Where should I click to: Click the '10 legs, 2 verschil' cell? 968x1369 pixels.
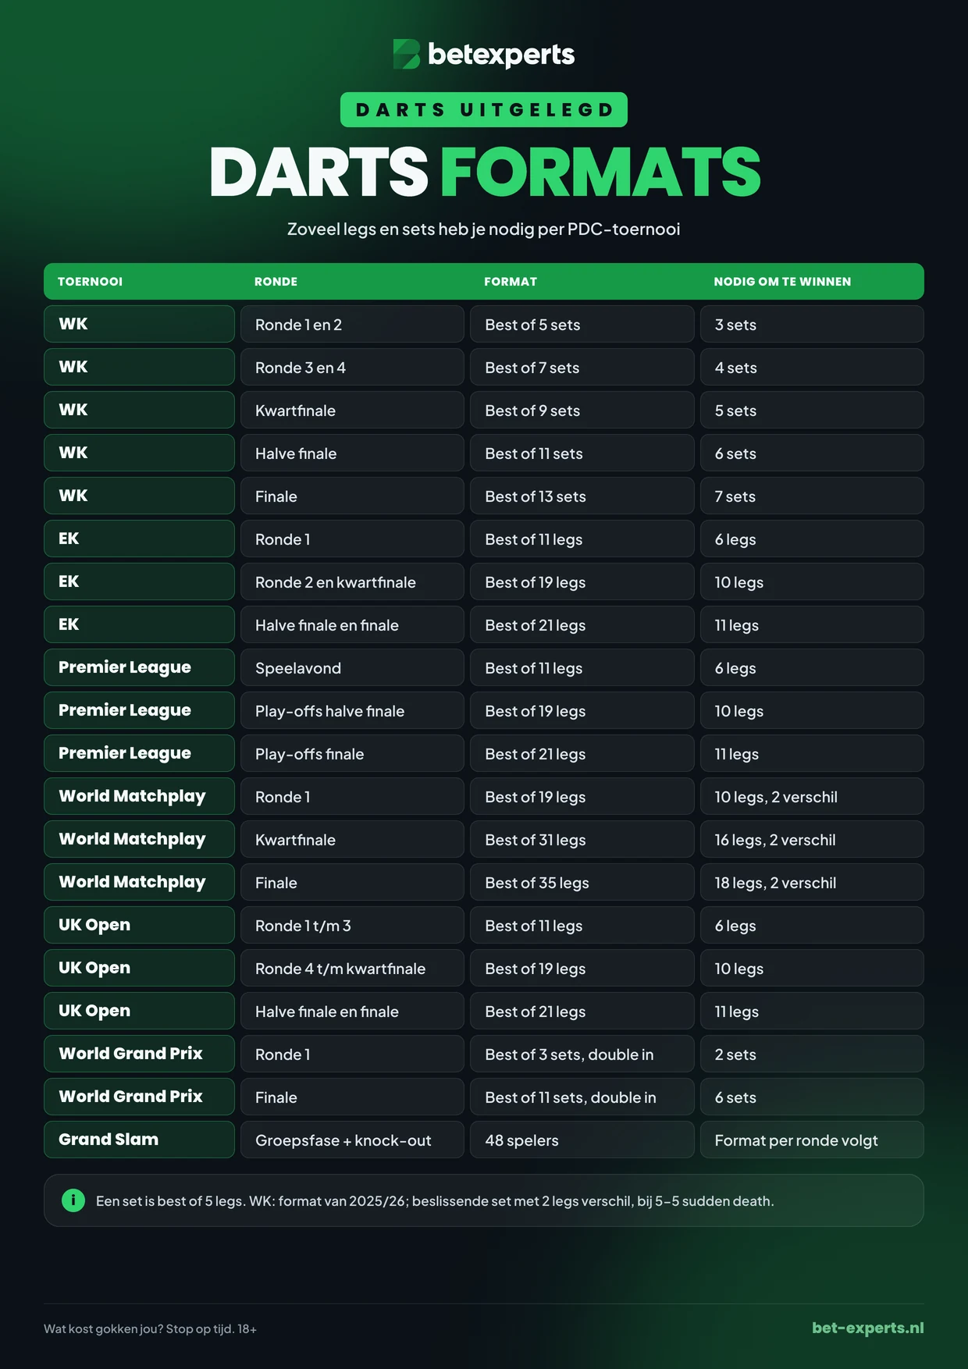pos(812,796)
